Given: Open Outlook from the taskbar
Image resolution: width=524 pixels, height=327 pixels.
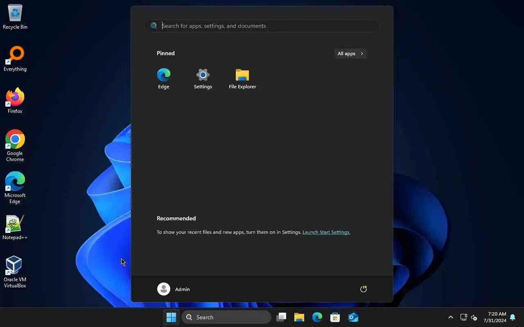Looking at the screenshot, I should pos(353,317).
